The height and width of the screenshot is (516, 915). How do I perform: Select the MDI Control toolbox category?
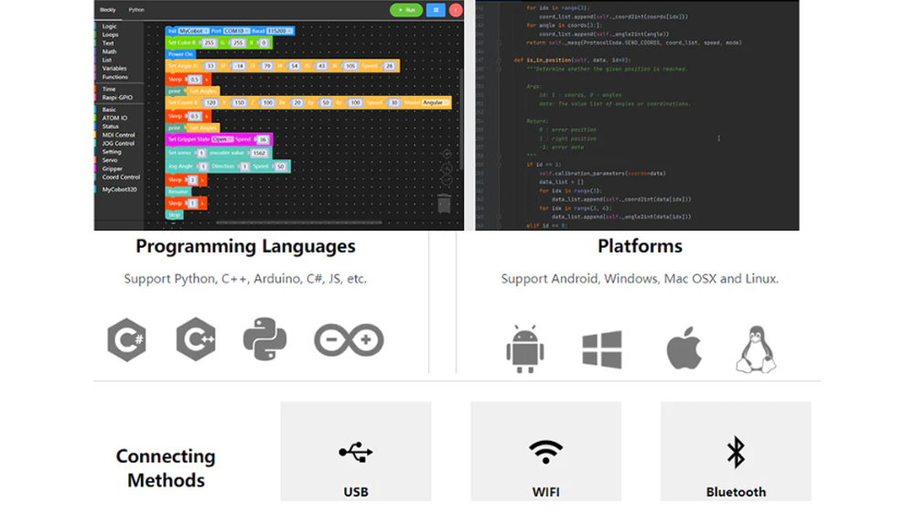pyautogui.click(x=118, y=134)
